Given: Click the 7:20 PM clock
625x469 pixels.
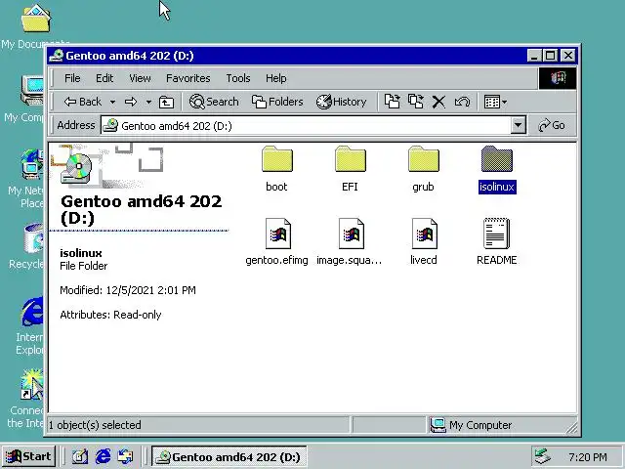Looking at the screenshot, I should click(588, 457).
